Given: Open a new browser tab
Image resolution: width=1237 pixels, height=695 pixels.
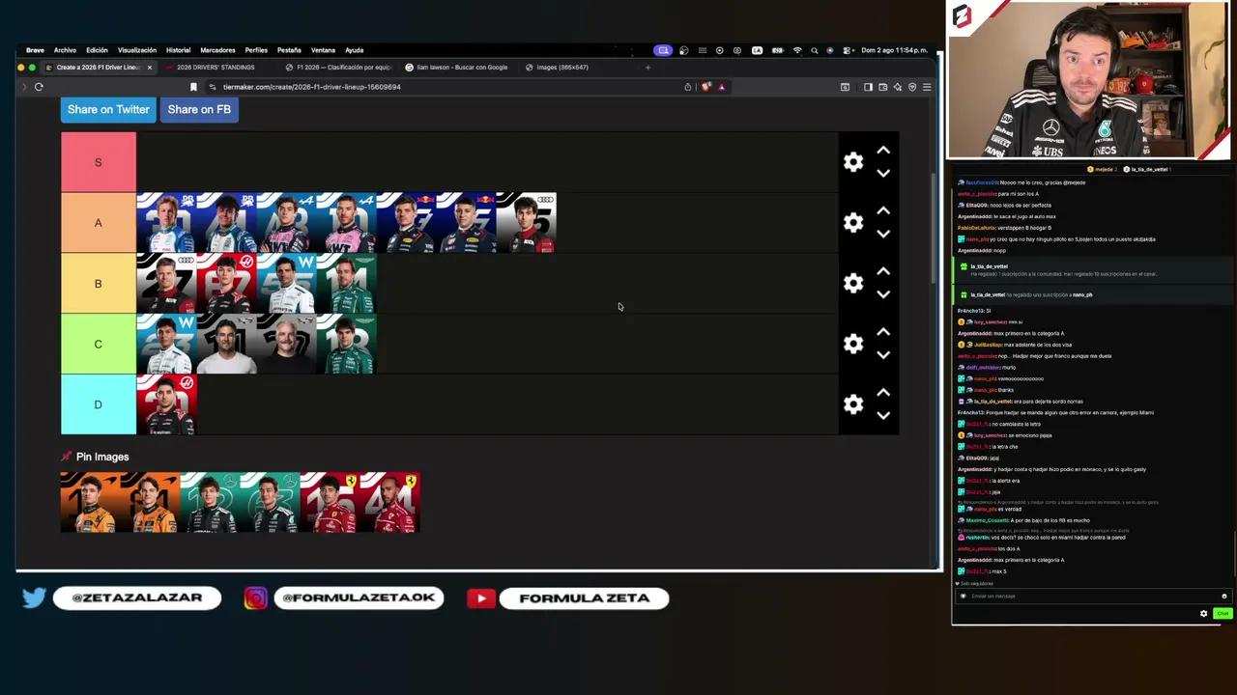Looking at the screenshot, I should point(647,68).
